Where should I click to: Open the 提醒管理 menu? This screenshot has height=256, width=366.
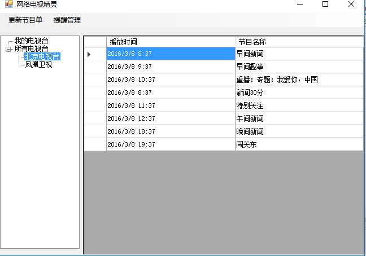pos(67,20)
